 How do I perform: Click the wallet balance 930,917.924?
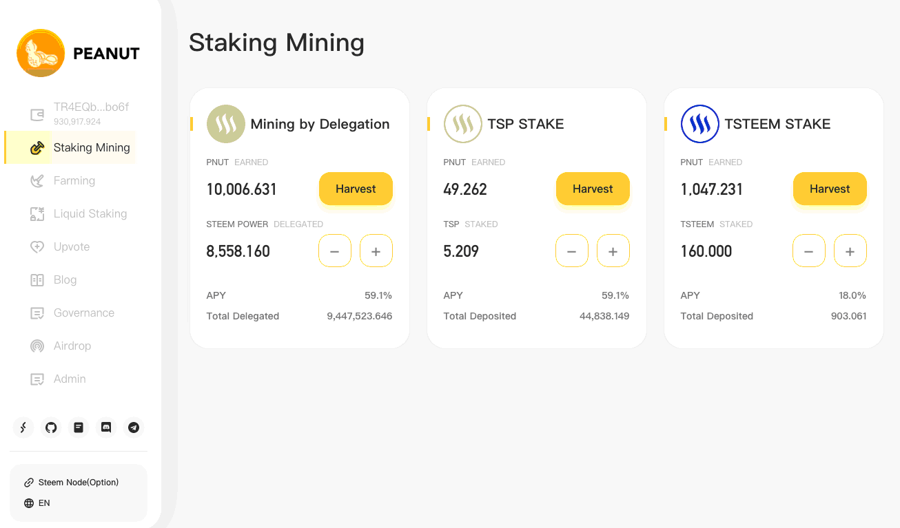[77, 122]
